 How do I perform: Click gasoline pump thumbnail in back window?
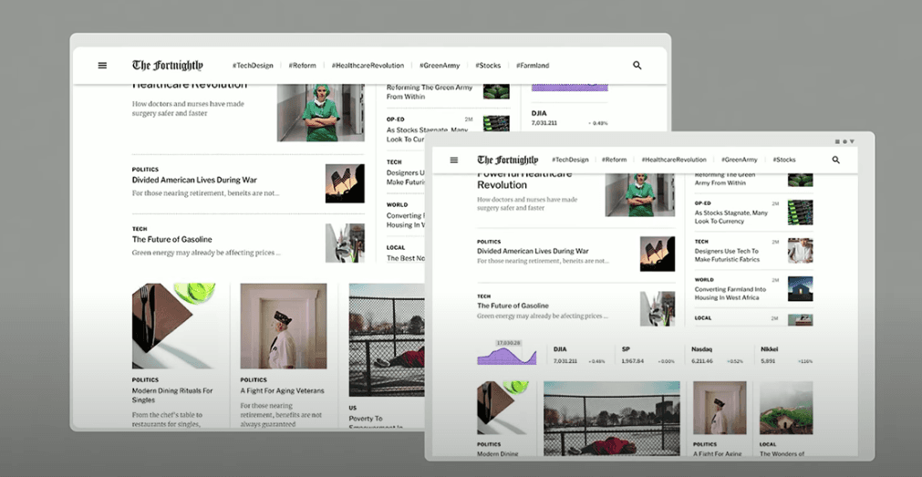(x=345, y=243)
